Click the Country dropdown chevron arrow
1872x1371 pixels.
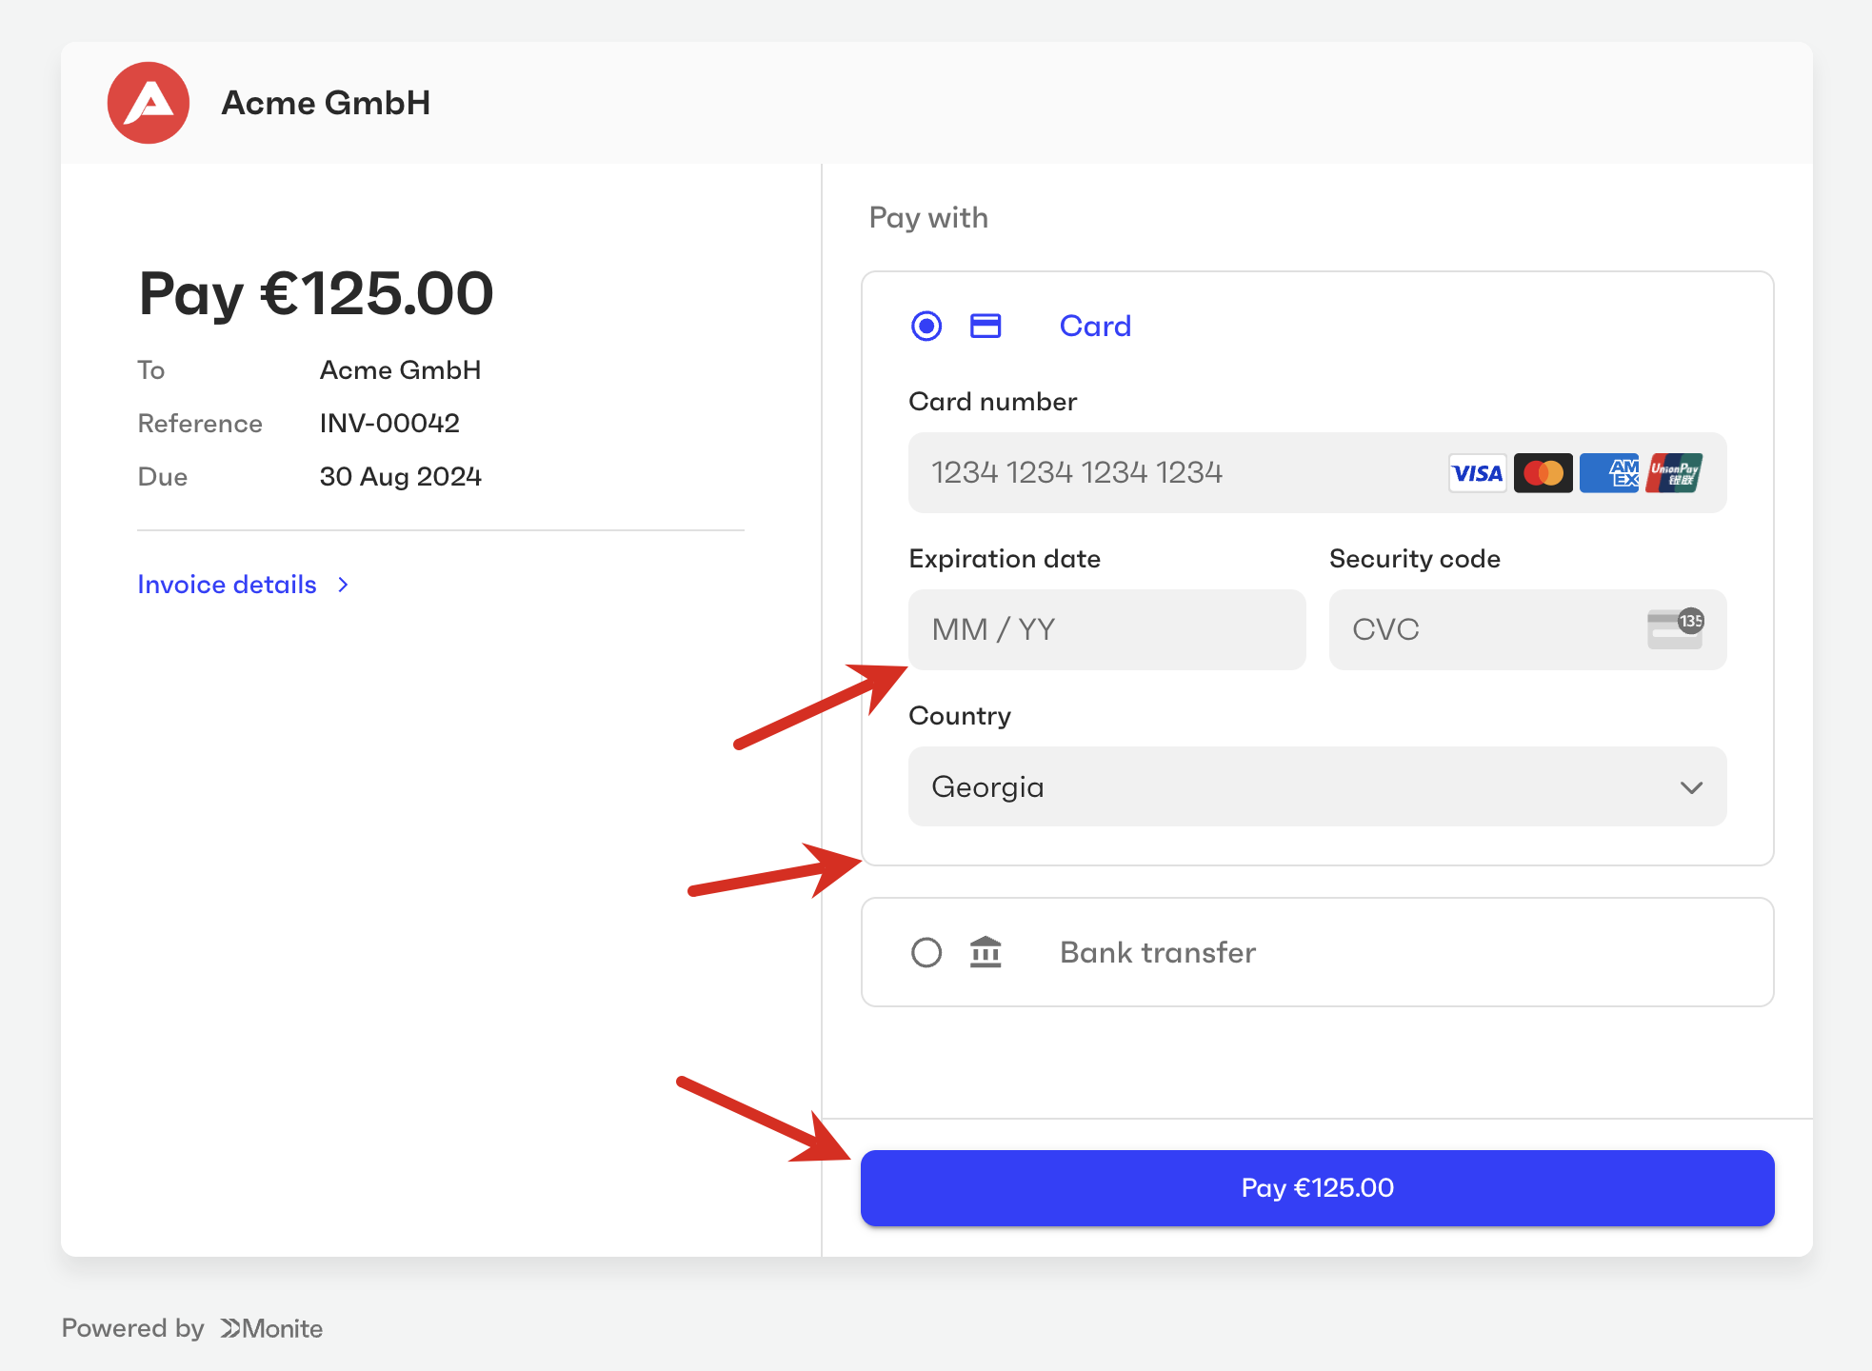coord(1691,787)
